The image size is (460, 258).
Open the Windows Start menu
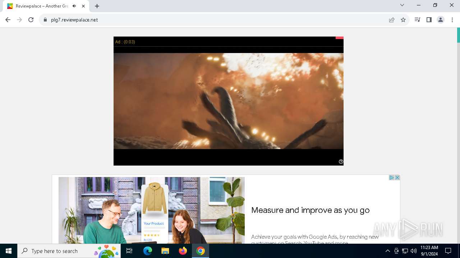pos(9,251)
